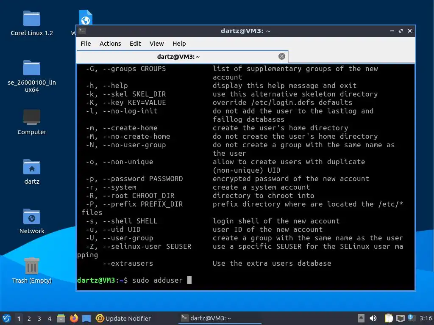Switch to workspace 4 in the pager
Image resolution: width=434 pixels, height=325 pixels.
click(50, 319)
